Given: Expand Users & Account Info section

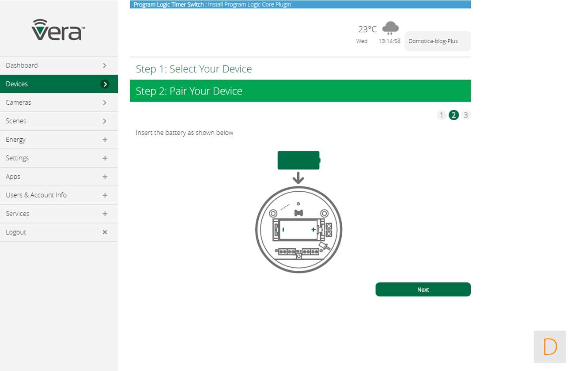Looking at the screenshot, I should tap(105, 195).
